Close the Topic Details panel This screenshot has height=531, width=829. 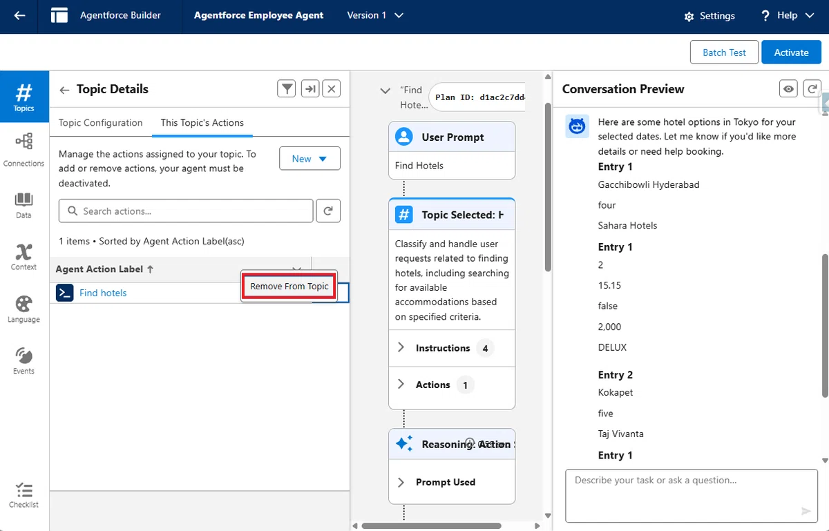pyautogui.click(x=332, y=88)
